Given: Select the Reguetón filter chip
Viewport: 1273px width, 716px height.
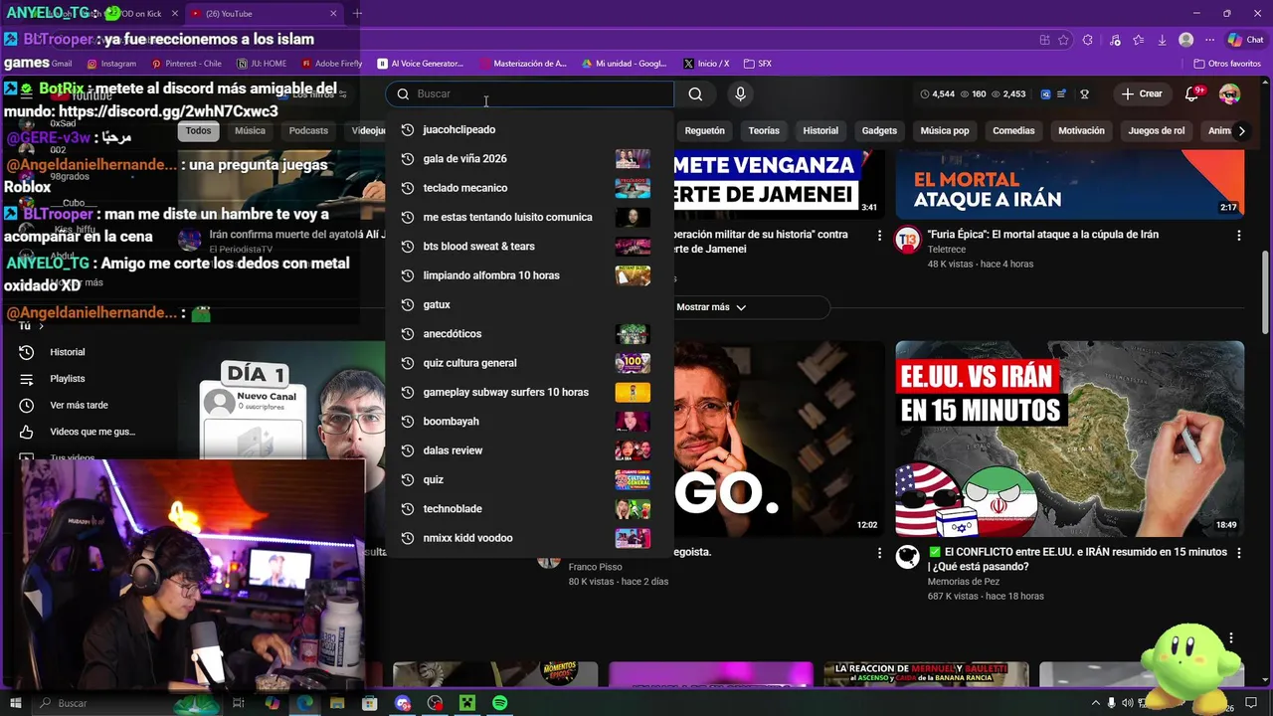Looking at the screenshot, I should [704, 130].
